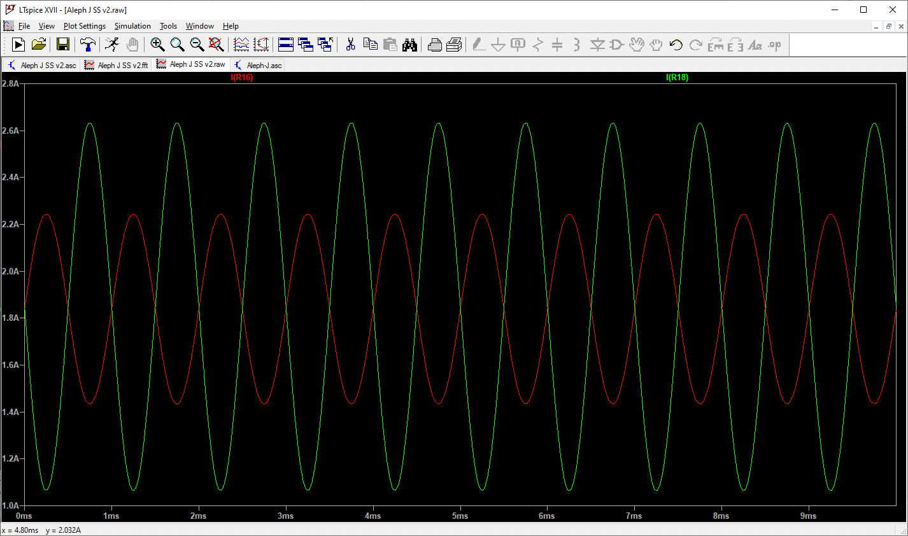Click the Inductor component icon
Screen dimensions: 908x536
[x=576, y=45]
